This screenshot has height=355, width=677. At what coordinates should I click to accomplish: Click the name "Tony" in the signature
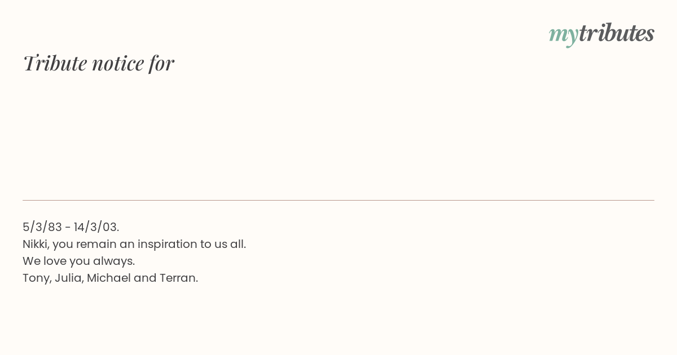tap(36, 278)
